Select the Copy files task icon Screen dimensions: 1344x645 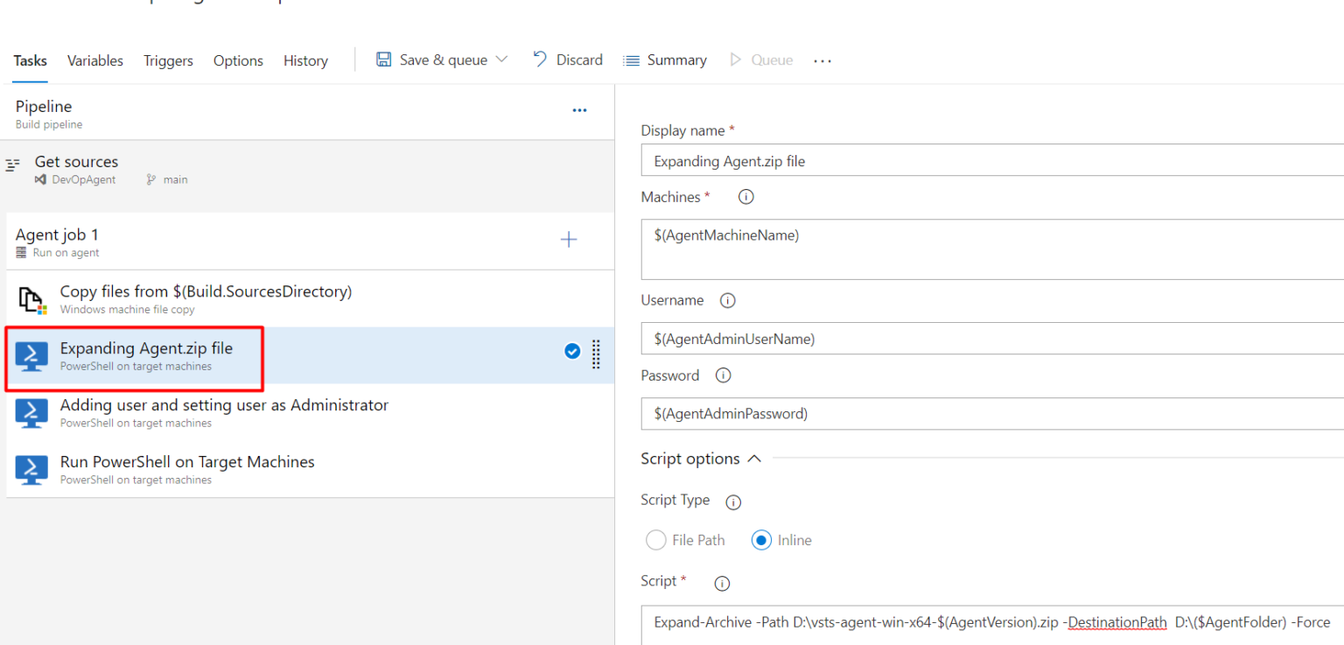click(31, 298)
